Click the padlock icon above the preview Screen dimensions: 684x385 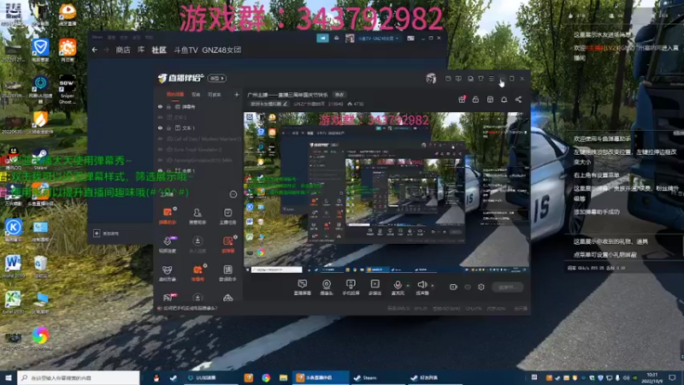click(x=475, y=99)
